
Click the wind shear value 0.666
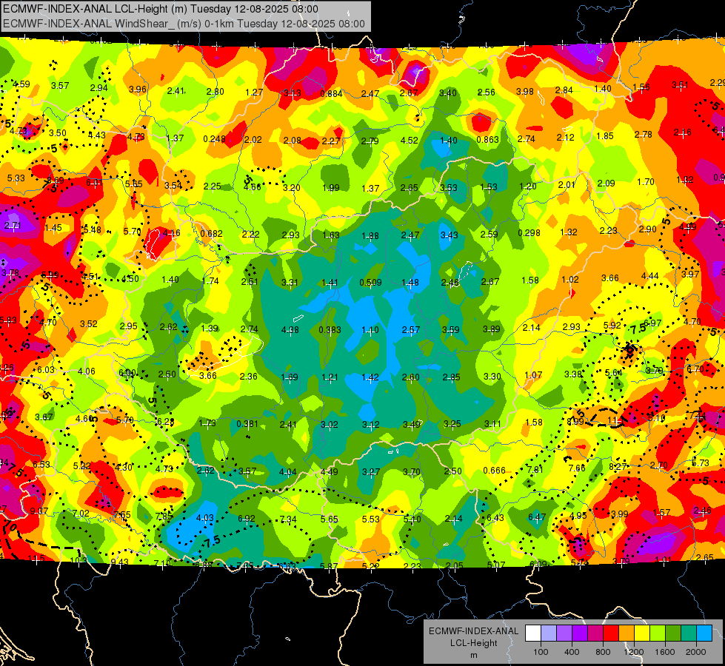coord(494,470)
